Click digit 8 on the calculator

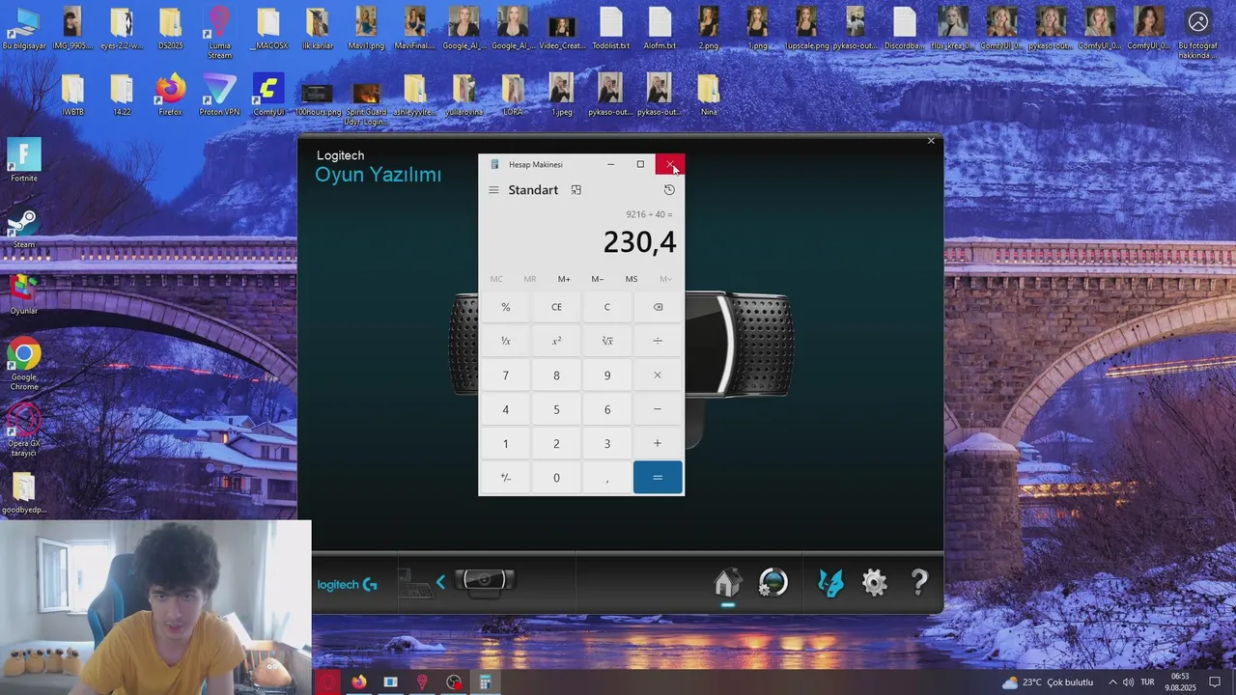tap(556, 375)
